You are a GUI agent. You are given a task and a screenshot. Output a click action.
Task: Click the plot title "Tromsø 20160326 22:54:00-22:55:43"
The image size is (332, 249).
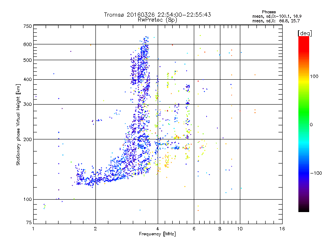tap(158, 15)
